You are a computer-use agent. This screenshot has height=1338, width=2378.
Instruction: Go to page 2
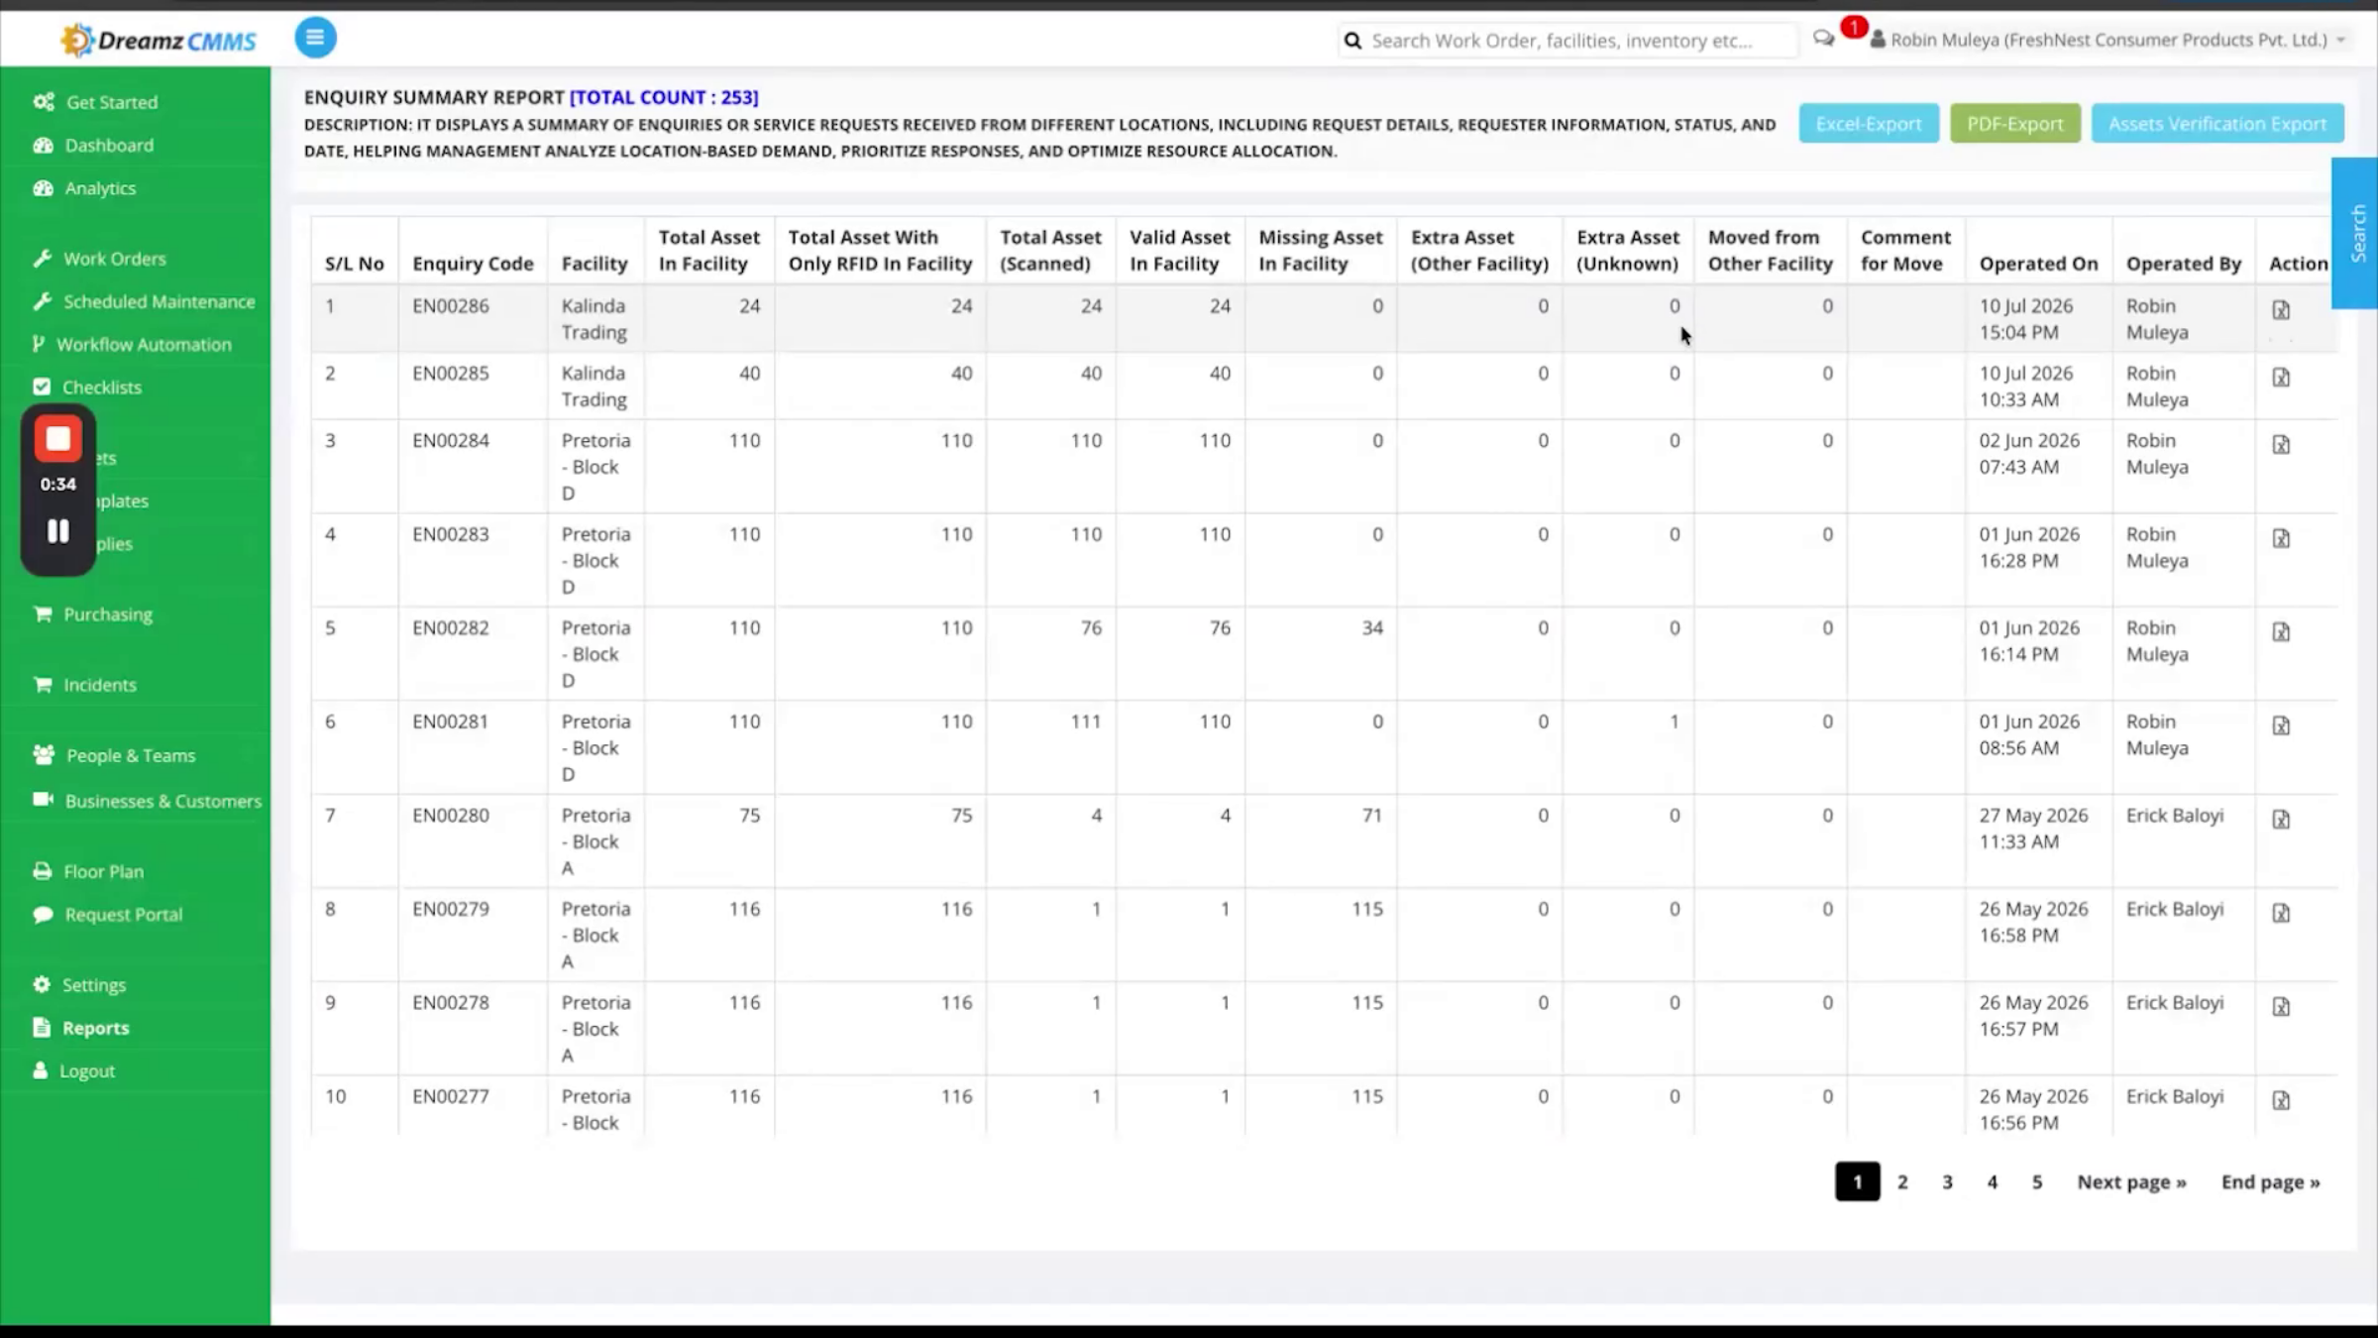tap(1902, 1182)
